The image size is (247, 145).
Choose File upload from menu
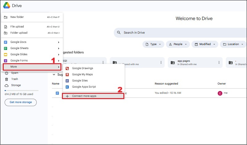point(32,27)
